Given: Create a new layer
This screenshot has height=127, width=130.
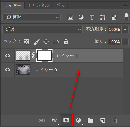Looking at the screenshot, I should 103,120.
